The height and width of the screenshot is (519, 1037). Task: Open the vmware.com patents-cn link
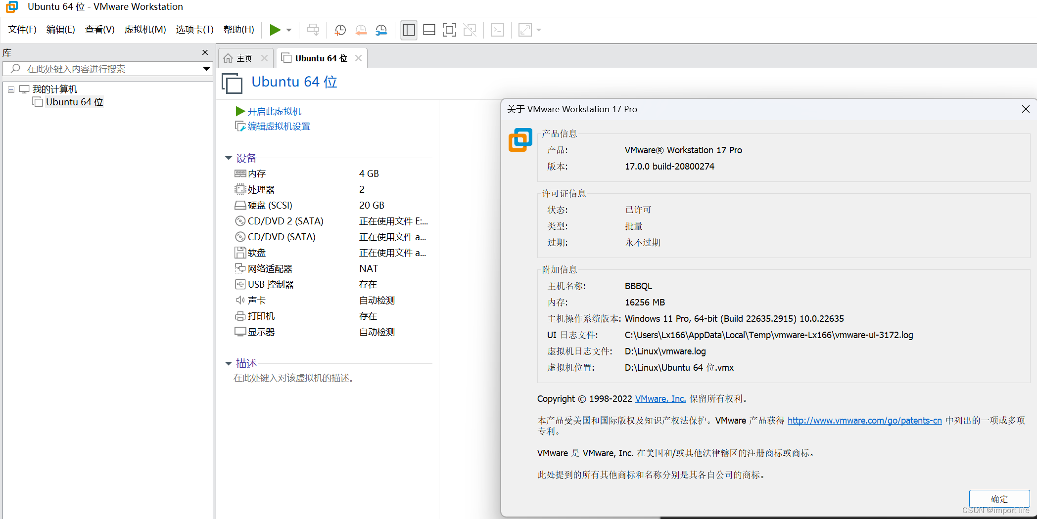point(865,421)
